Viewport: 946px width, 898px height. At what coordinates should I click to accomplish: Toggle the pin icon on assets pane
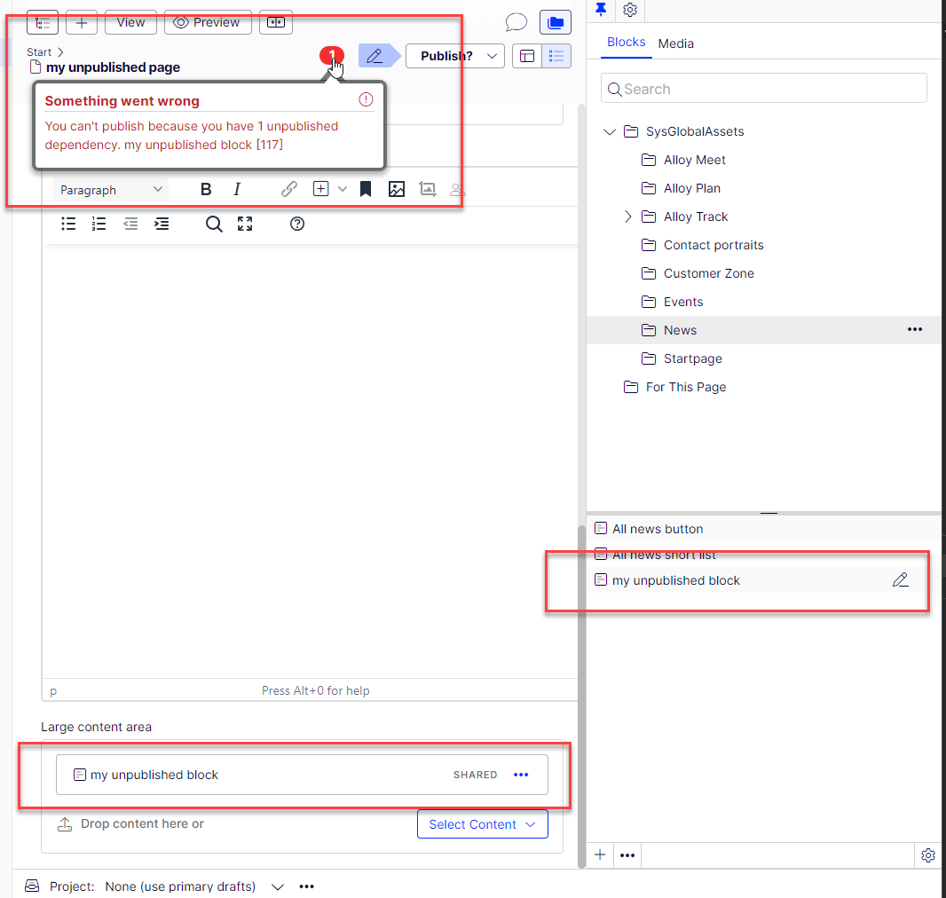(601, 10)
